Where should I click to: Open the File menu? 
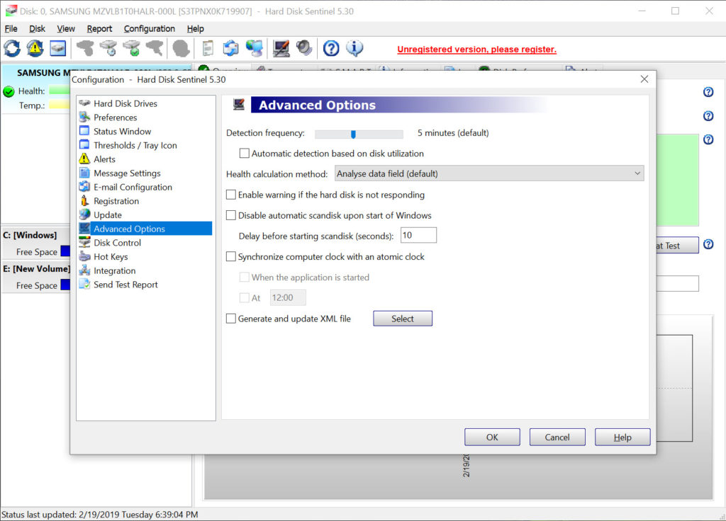(11, 28)
